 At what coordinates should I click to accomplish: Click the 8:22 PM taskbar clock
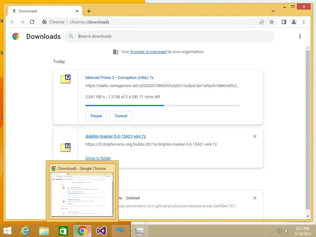302,231
